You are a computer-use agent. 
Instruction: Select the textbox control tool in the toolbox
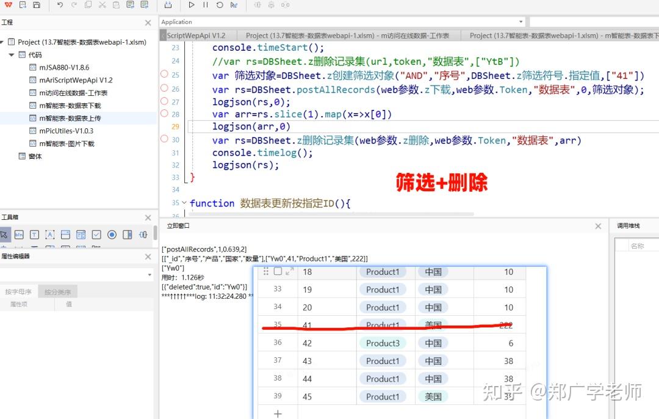34,235
